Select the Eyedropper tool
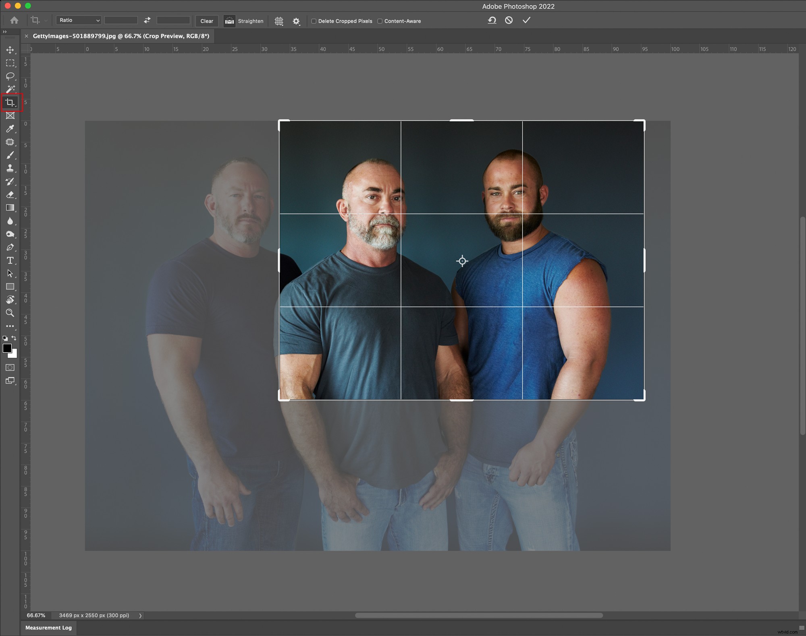Image resolution: width=806 pixels, height=636 pixels. [x=10, y=129]
